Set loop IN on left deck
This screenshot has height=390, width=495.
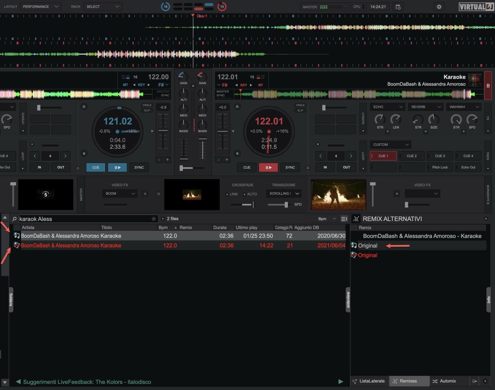39,167
